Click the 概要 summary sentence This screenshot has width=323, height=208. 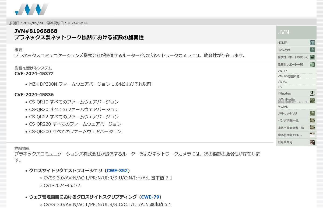[x=130, y=56]
